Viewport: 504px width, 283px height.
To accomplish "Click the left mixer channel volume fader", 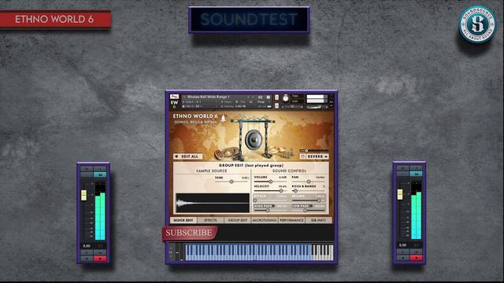I will click(84, 195).
